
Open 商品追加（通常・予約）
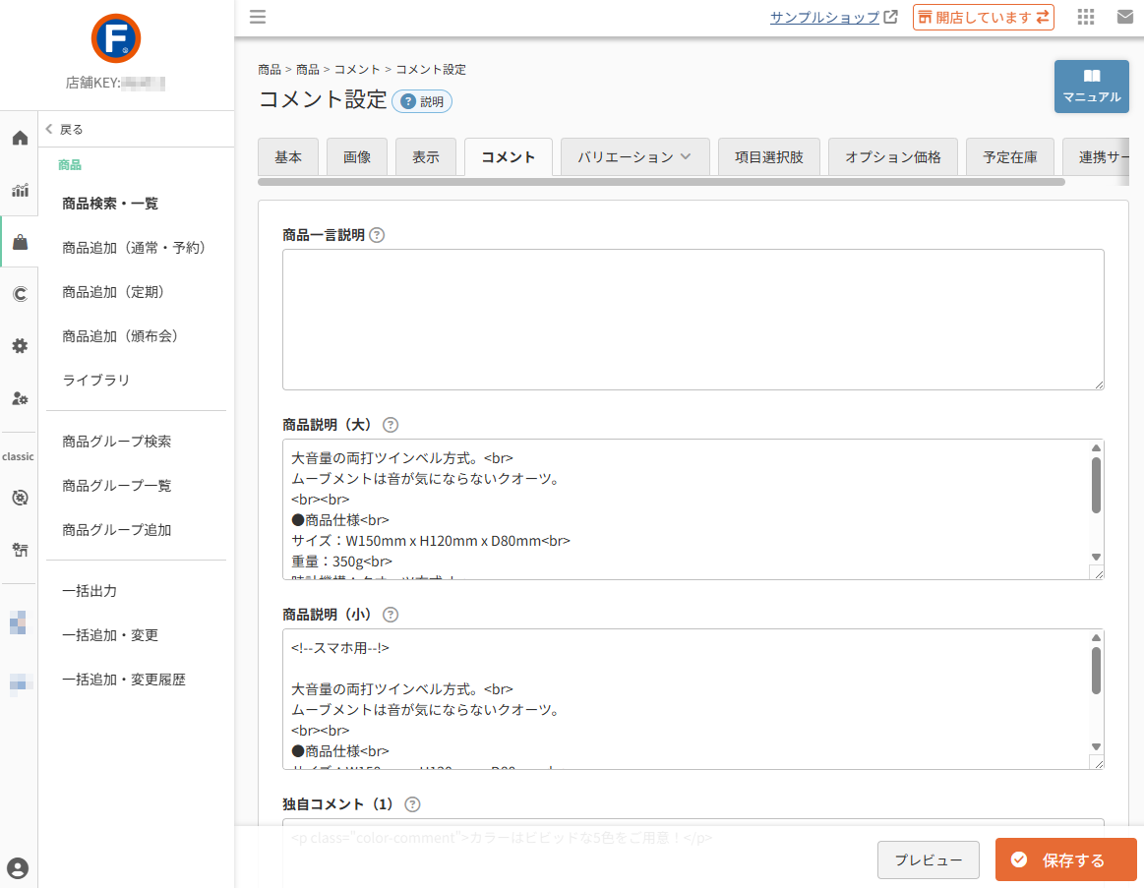pyautogui.click(x=136, y=248)
